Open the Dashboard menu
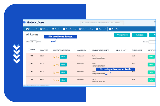 (x=31, y=29)
